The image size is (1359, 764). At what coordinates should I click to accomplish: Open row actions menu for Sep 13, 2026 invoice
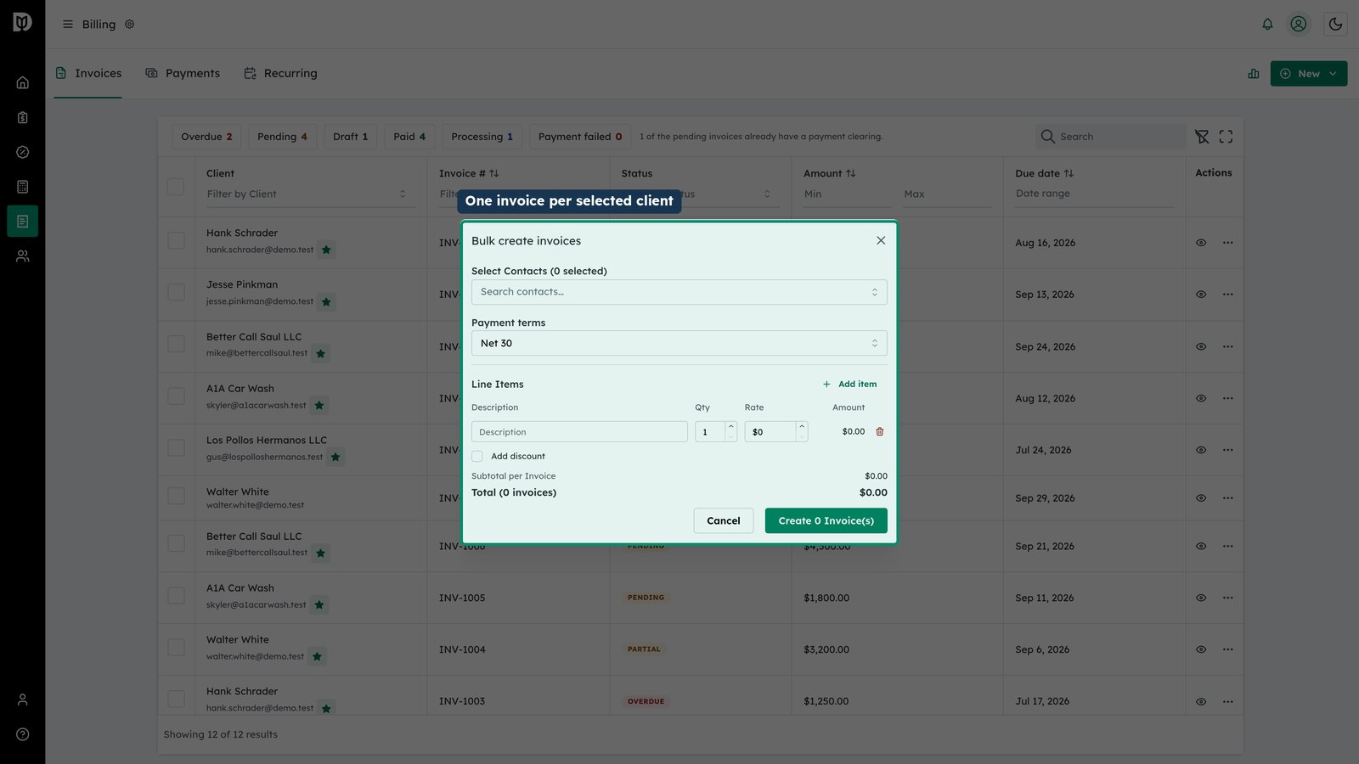pyautogui.click(x=1228, y=295)
